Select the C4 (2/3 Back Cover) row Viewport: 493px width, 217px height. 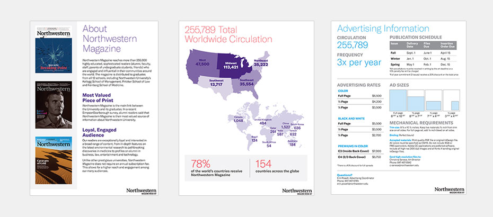coord(360,157)
